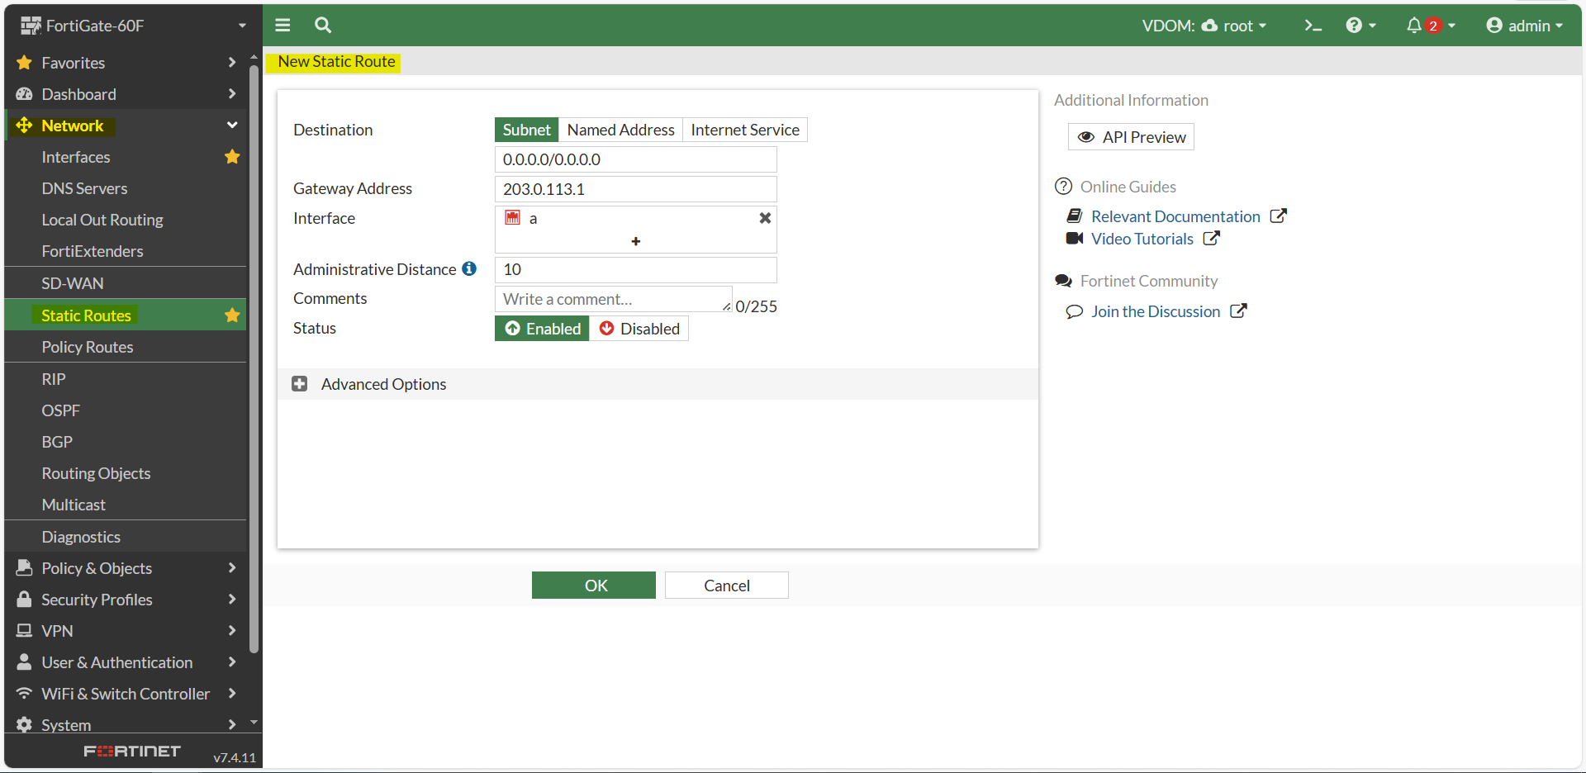Open Video Tutorials link
The image size is (1586, 773).
click(x=1142, y=239)
